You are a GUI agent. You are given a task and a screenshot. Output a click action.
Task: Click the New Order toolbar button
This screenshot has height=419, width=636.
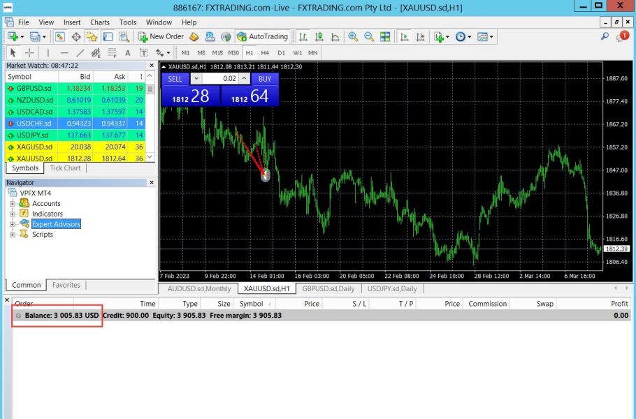pos(161,36)
